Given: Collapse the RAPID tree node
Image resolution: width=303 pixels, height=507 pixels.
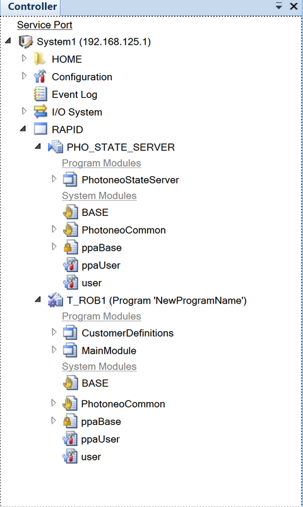Looking at the screenshot, I should 23,129.
